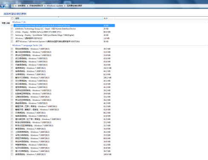Image resolution: width=208 pixels, height=160 pixels.
Task: Click the 68.2 MB language pack size
Action: pyautogui.click(x=107, y=113)
